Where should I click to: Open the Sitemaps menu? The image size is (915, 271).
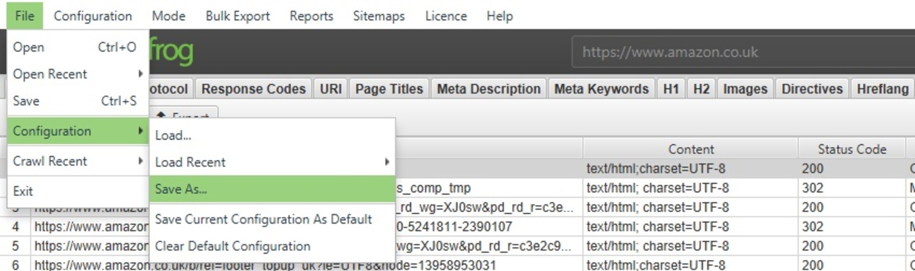[378, 16]
